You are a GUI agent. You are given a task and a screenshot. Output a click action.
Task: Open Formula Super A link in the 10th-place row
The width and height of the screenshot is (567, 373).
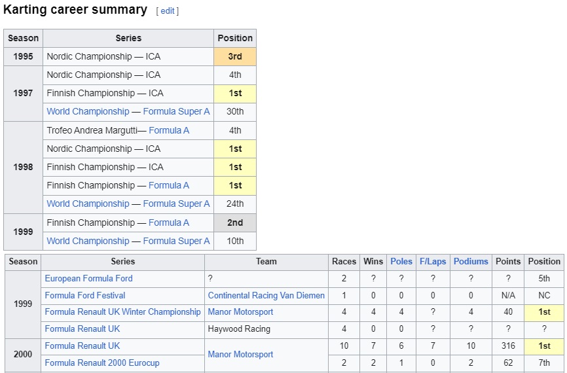click(176, 241)
